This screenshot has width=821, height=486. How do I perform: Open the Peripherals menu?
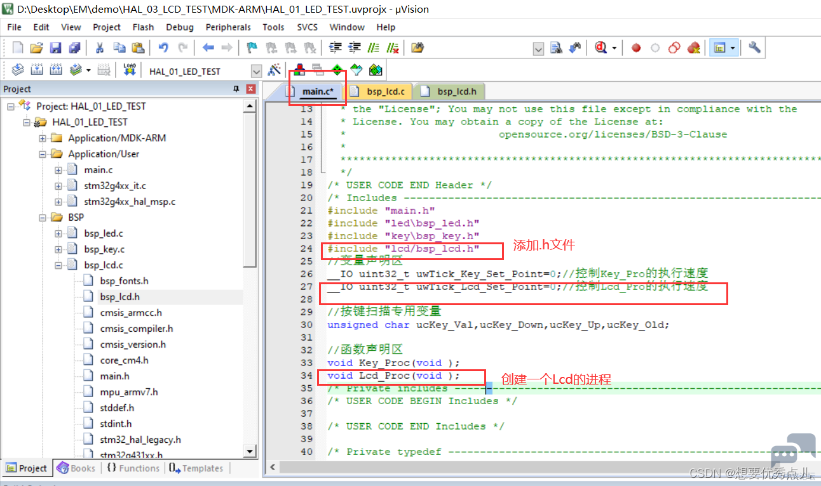click(x=228, y=27)
